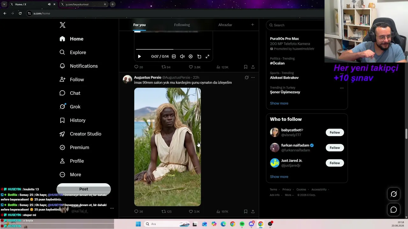Open Premium in the sidebar
The height and width of the screenshot is (229, 408).
74,148
